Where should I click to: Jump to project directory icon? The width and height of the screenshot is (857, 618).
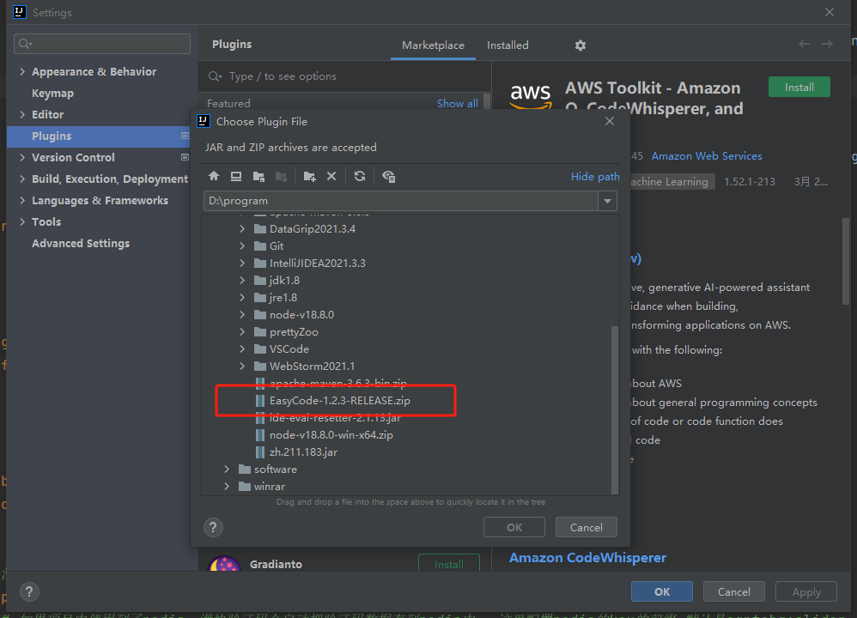[x=258, y=176]
